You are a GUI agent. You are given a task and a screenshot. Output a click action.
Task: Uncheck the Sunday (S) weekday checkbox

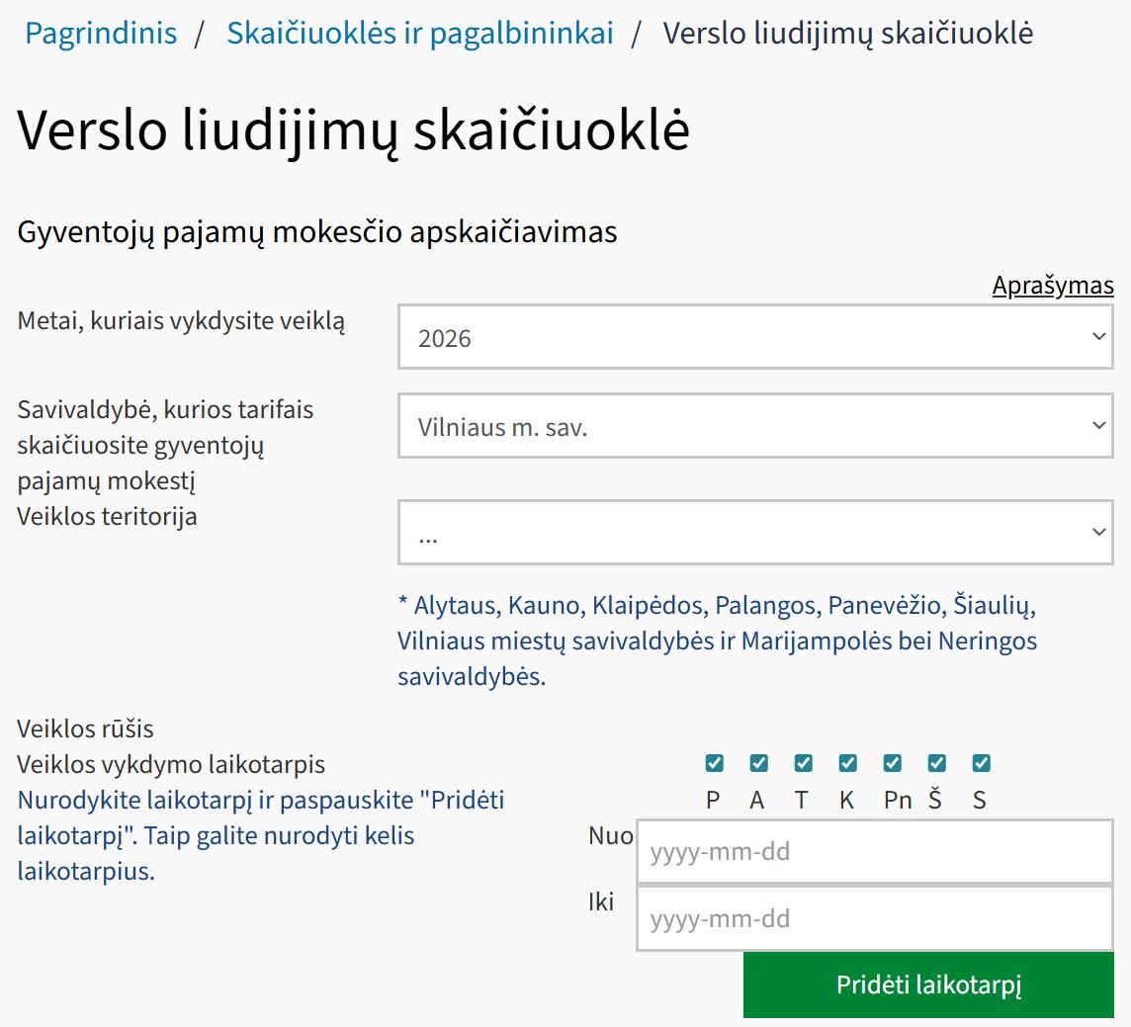pyautogui.click(x=980, y=762)
